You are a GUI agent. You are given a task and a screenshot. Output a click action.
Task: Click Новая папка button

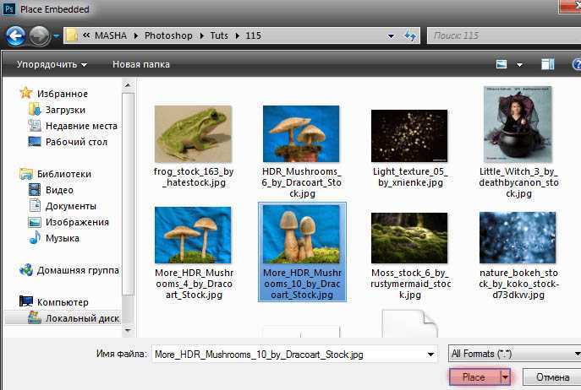pyautogui.click(x=141, y=64)
